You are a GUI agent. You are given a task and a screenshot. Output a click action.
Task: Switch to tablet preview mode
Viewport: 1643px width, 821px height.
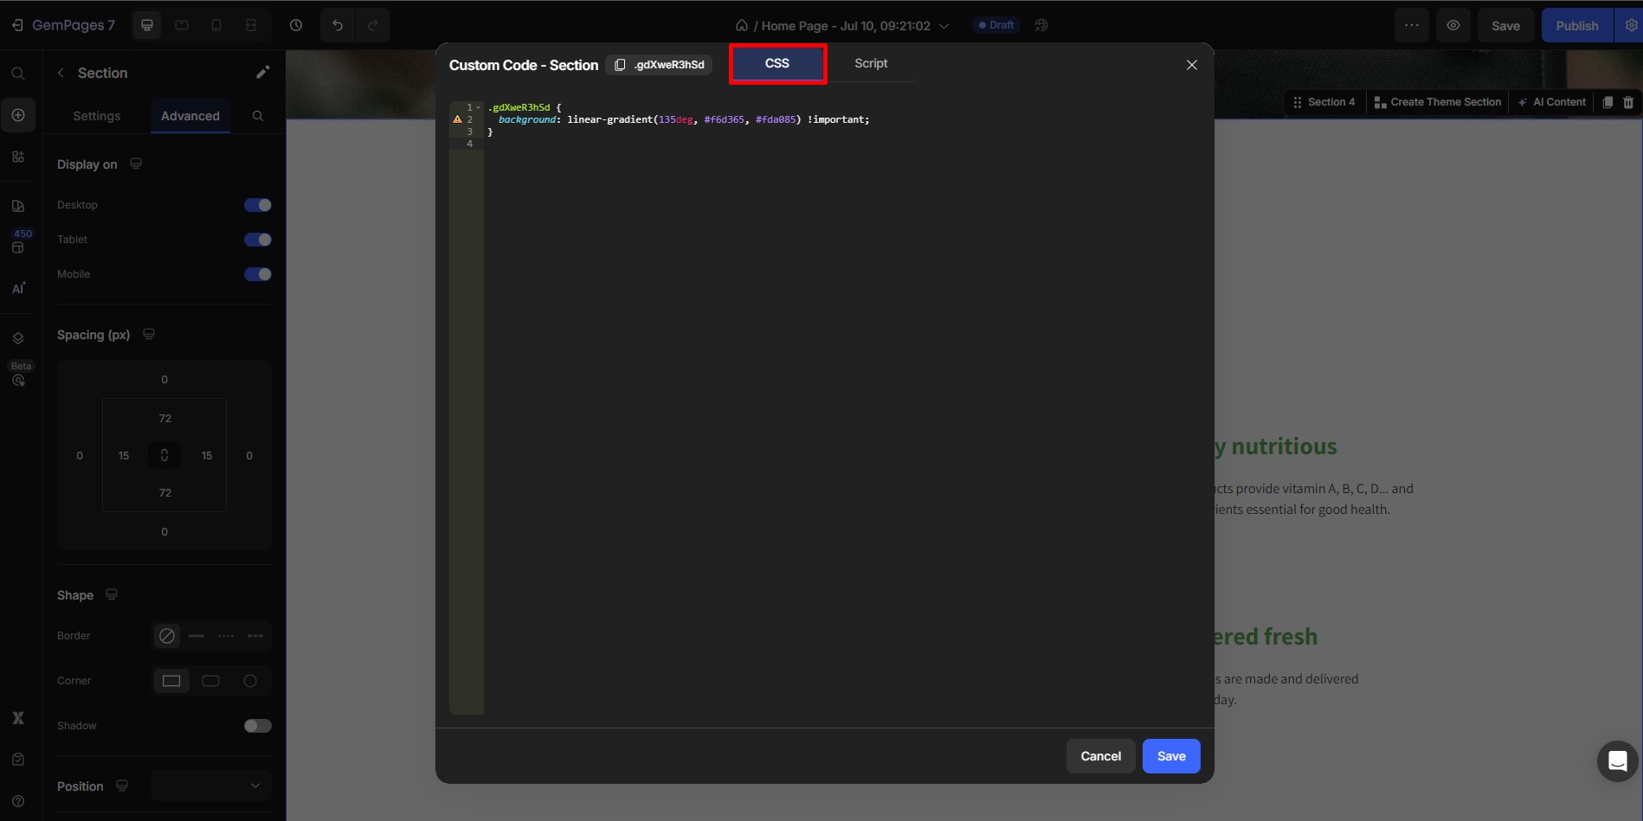tap(182, 25)
